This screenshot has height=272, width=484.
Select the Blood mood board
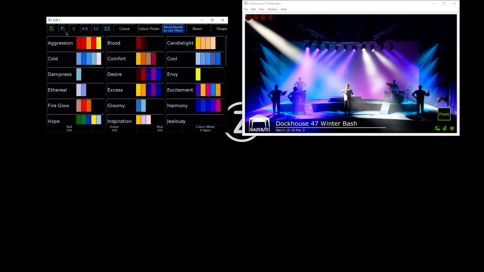[x=135, y=43]
